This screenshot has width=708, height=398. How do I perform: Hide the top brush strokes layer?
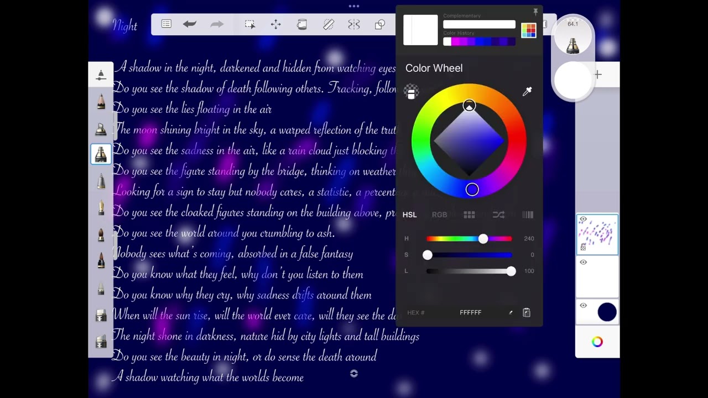583,219
